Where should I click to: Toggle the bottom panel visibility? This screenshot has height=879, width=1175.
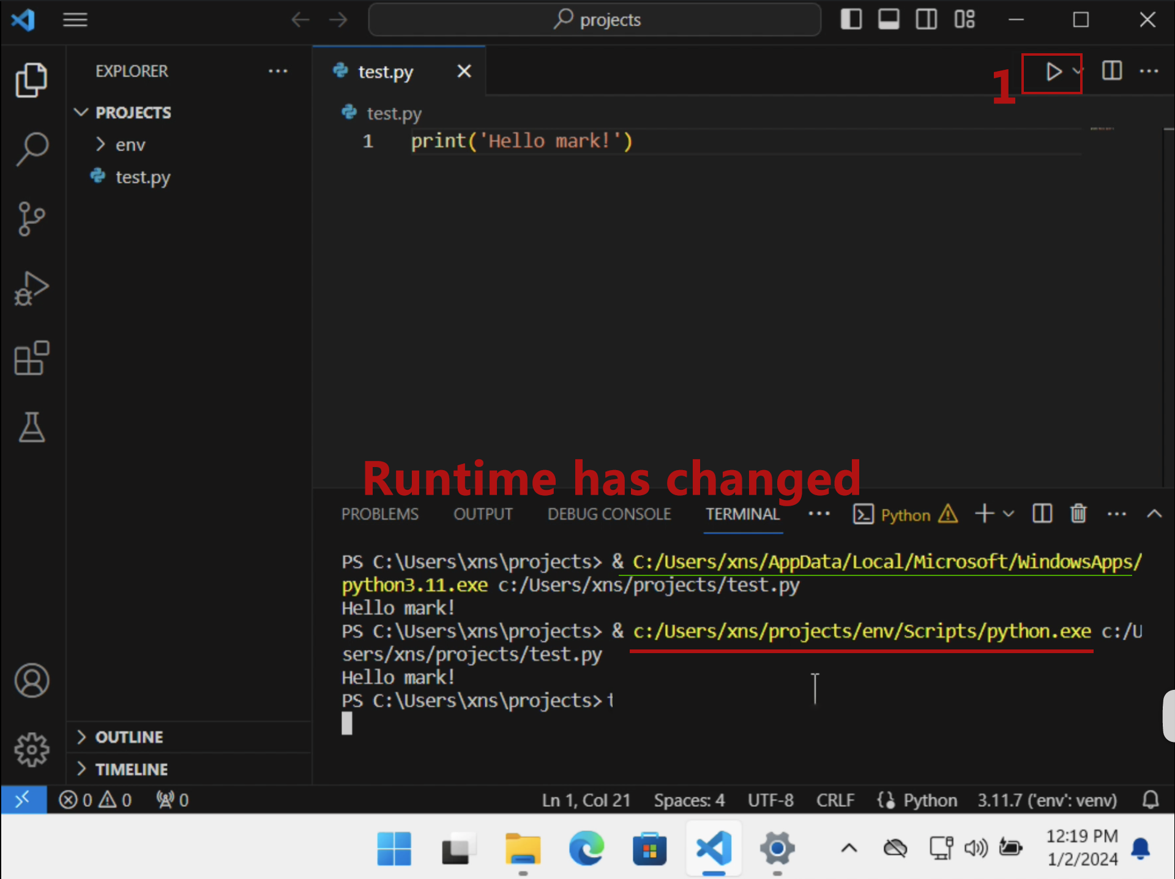click(x=889, y=20)
